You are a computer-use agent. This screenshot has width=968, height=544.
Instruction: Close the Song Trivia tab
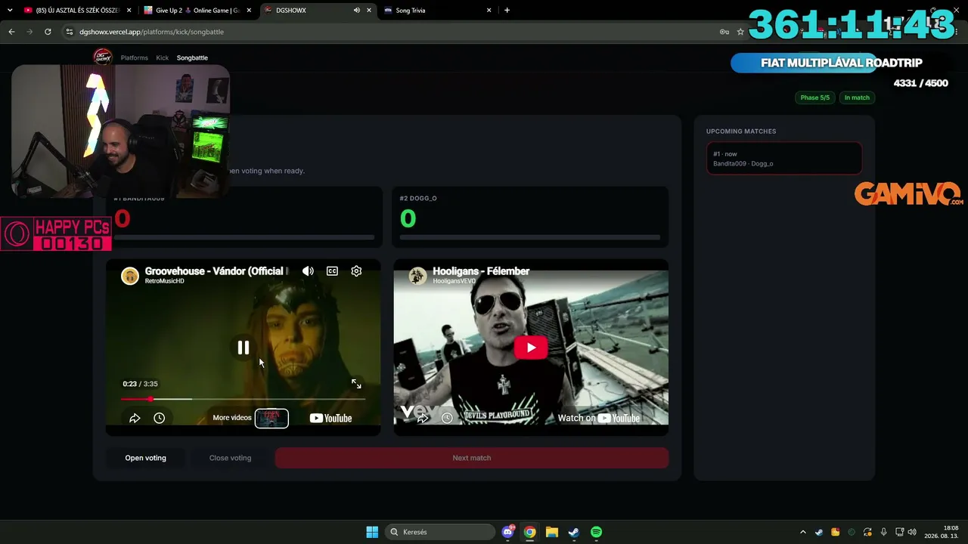(489, 11)
